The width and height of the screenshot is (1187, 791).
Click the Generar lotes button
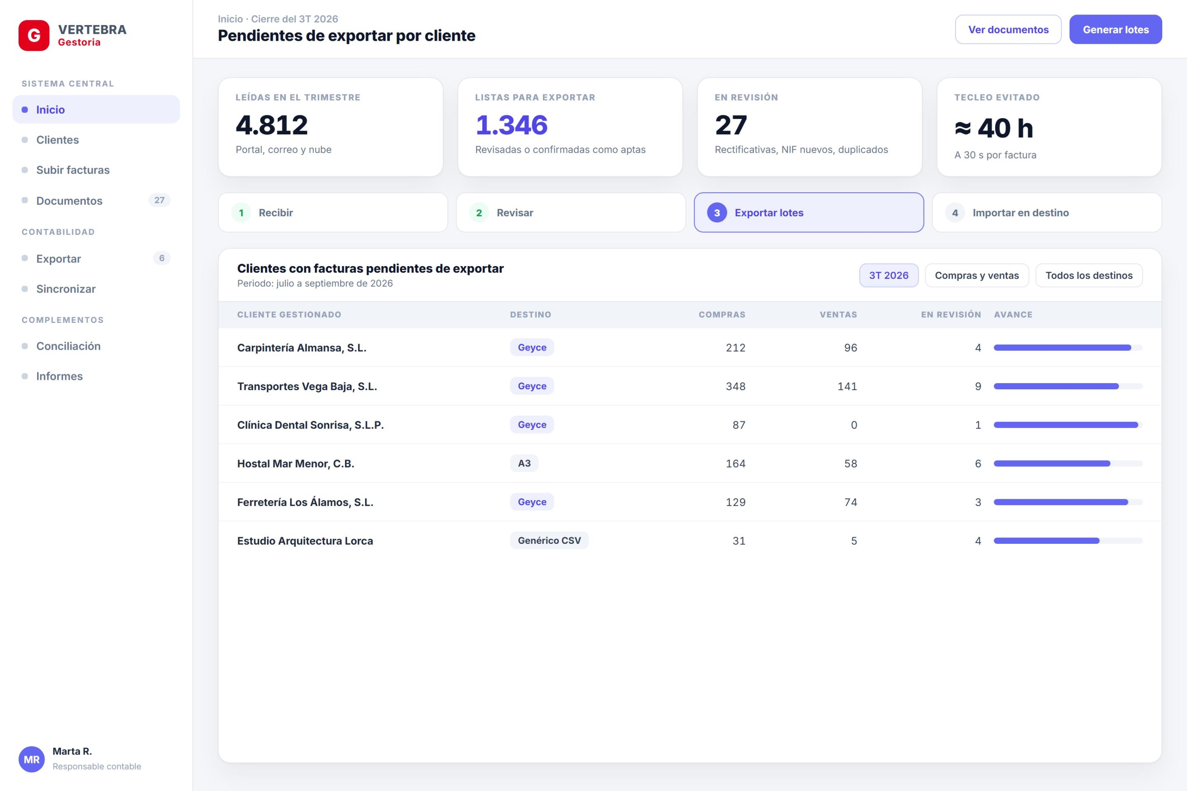click(x=1115, y=30)
